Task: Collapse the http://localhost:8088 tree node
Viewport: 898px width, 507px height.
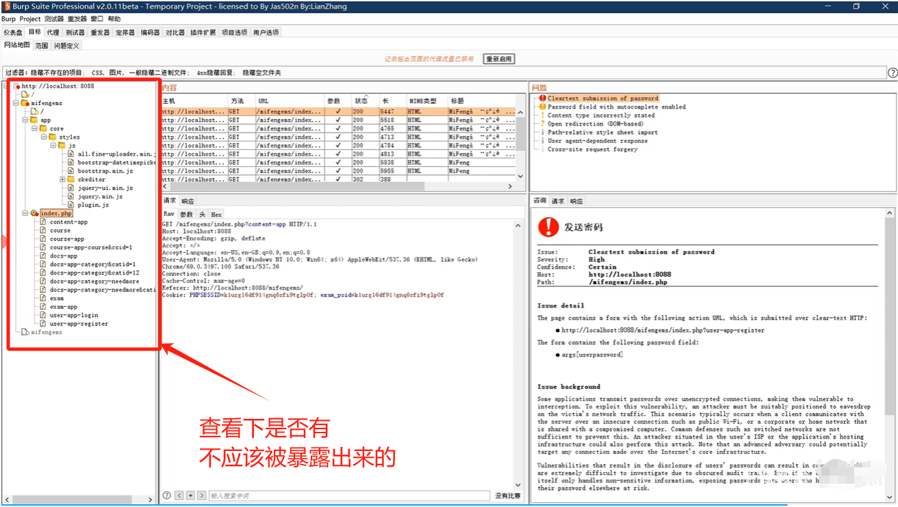Action: pos(8,86)
